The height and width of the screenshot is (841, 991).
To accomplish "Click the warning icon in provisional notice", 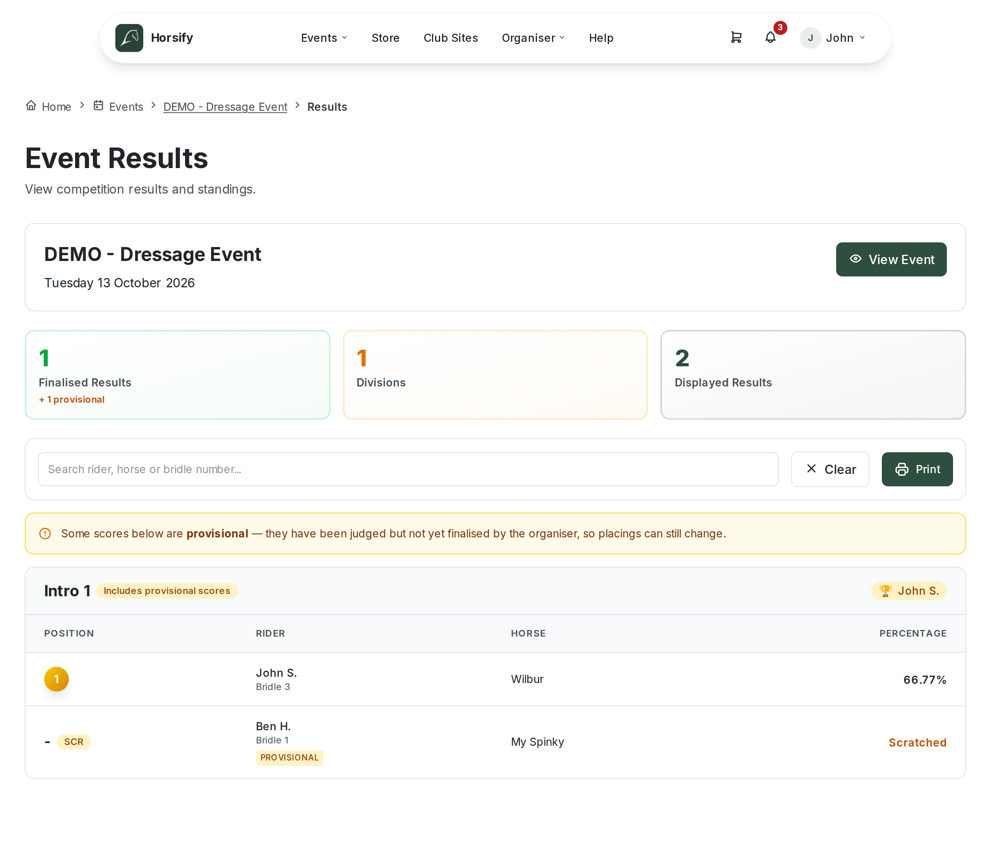I will click(x=45, y=534).
